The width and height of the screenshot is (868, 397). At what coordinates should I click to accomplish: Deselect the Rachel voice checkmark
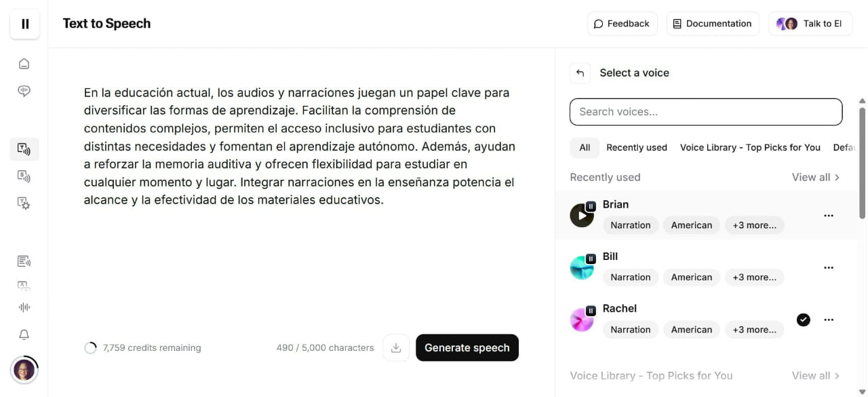coord(804,320)
